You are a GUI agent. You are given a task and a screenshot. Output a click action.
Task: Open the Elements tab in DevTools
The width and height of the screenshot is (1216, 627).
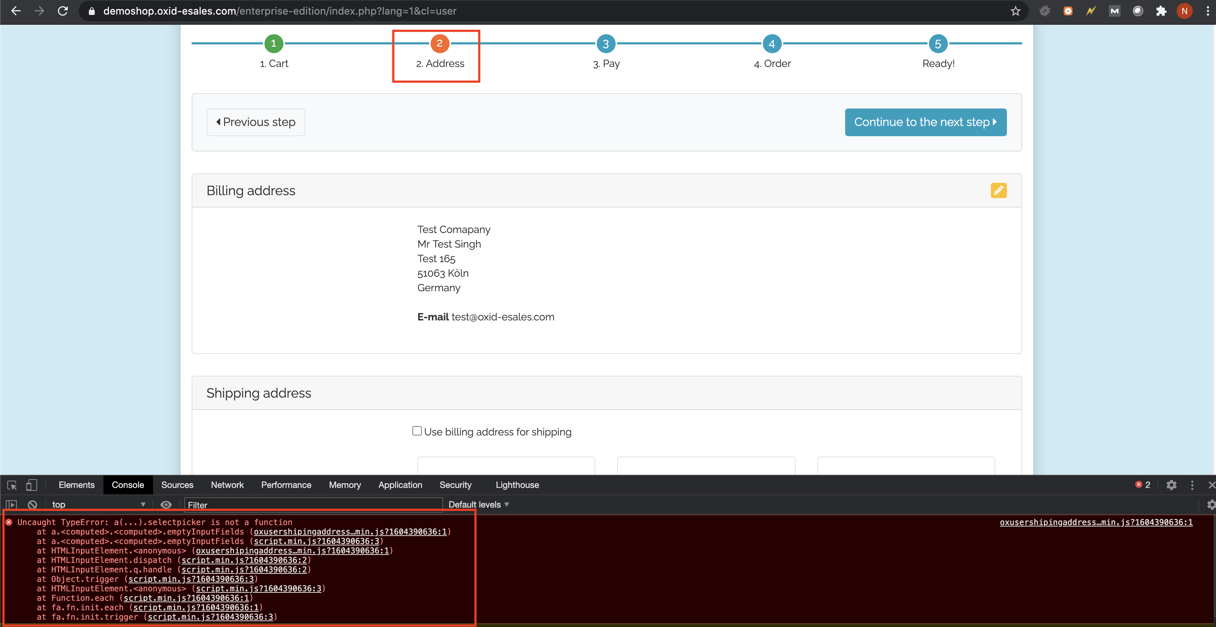pyautogui.click(x=77, y=485)
